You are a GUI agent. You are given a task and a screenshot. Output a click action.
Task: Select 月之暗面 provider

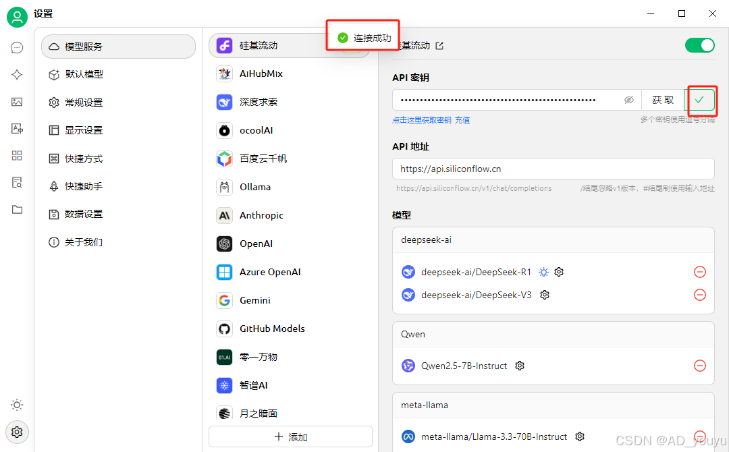pyautogui.click(x=289, y=412)
